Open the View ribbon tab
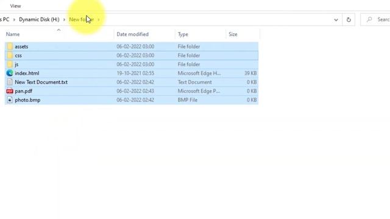The width and height of the screenshot is (390, 219). click(x=15, y=6)
